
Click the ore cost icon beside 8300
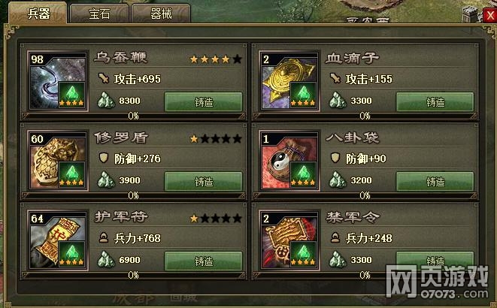[x=106, y=101]
